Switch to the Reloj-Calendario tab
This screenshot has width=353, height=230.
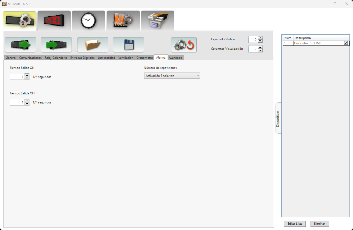pyautogui.click(x=56, y=58)
